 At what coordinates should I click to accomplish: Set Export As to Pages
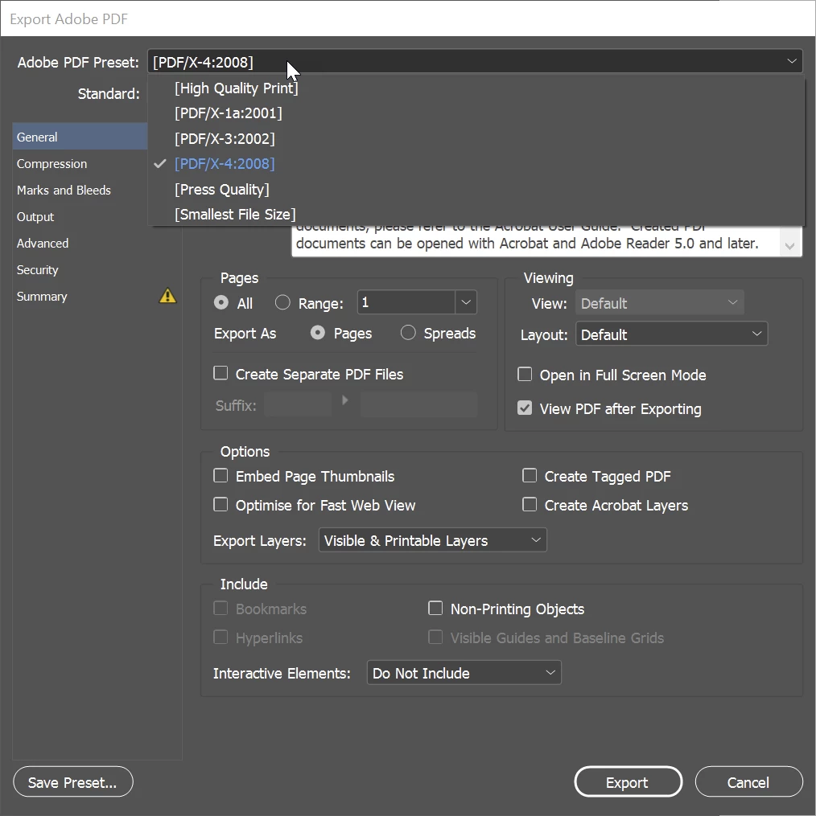[x=317, y=333]
